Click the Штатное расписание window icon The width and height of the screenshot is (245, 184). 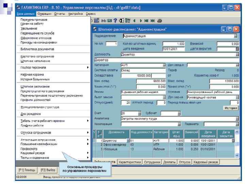pos(95,29)
